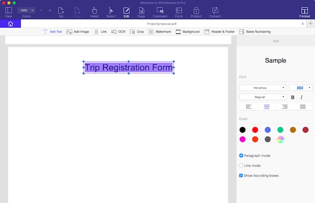The height and width of the screenshot is (203, 315).
Task: Zoom out with the minus button
Action: click(41, 10)
